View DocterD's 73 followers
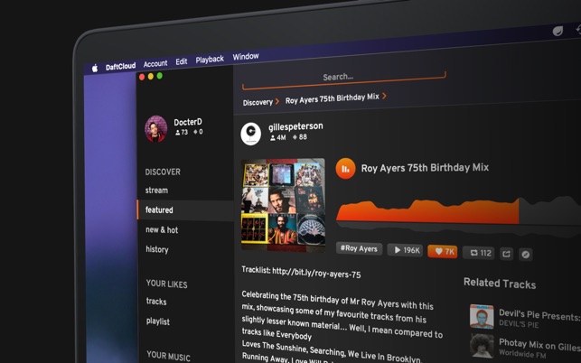Screen dimensions: 581x363 pos(182,132)
